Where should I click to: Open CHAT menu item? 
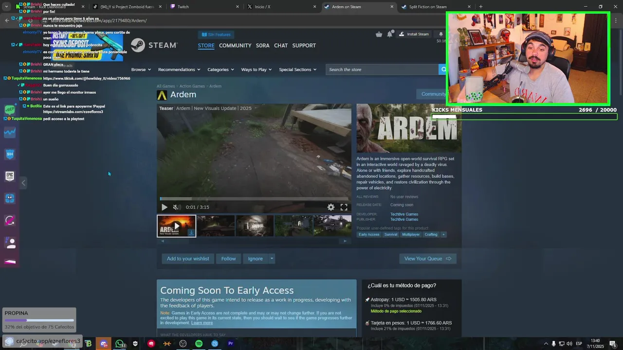(281, 45)
